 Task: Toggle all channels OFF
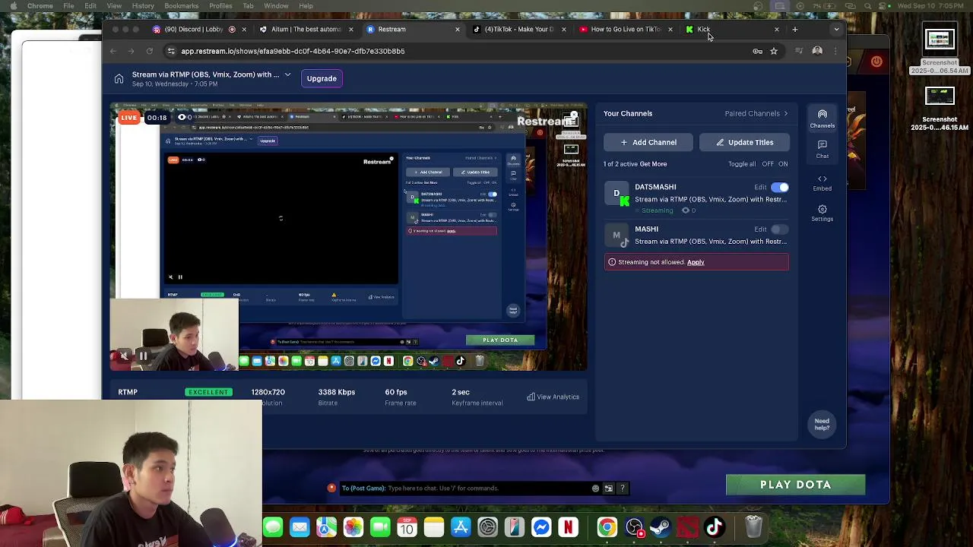pyautogui.click(x=768, y=164)
